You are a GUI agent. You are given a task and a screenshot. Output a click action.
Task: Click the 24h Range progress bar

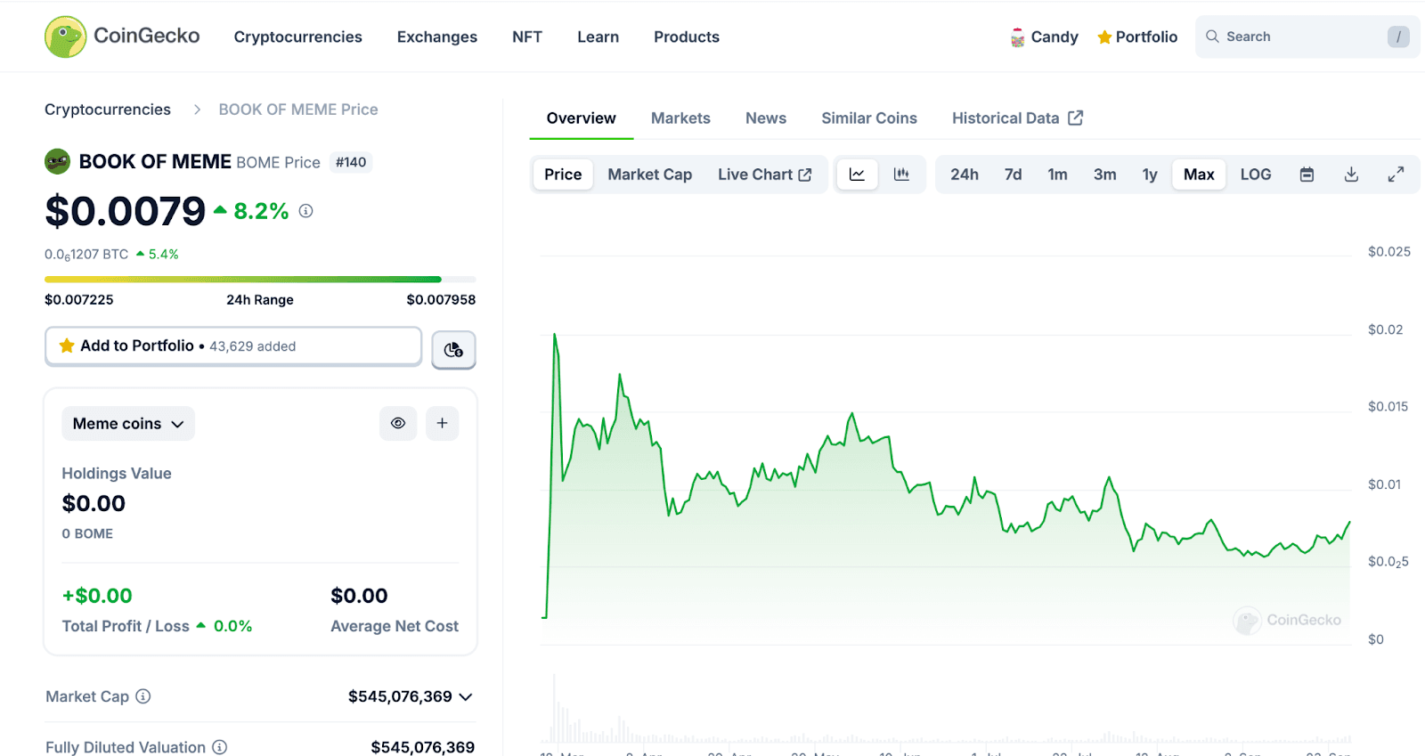[260, 280]
